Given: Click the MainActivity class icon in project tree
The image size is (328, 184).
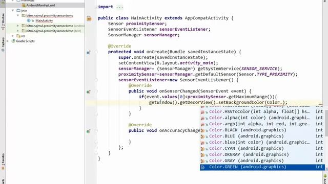Looking at the screenshot, I should coord(29,20).
